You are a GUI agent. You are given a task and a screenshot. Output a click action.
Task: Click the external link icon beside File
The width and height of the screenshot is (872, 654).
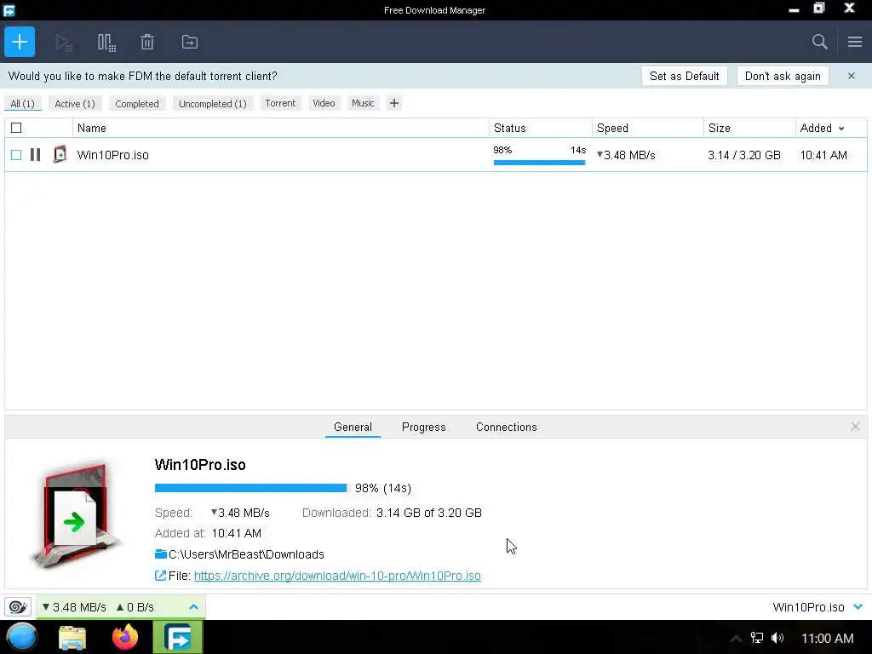(x=160, y=576)
